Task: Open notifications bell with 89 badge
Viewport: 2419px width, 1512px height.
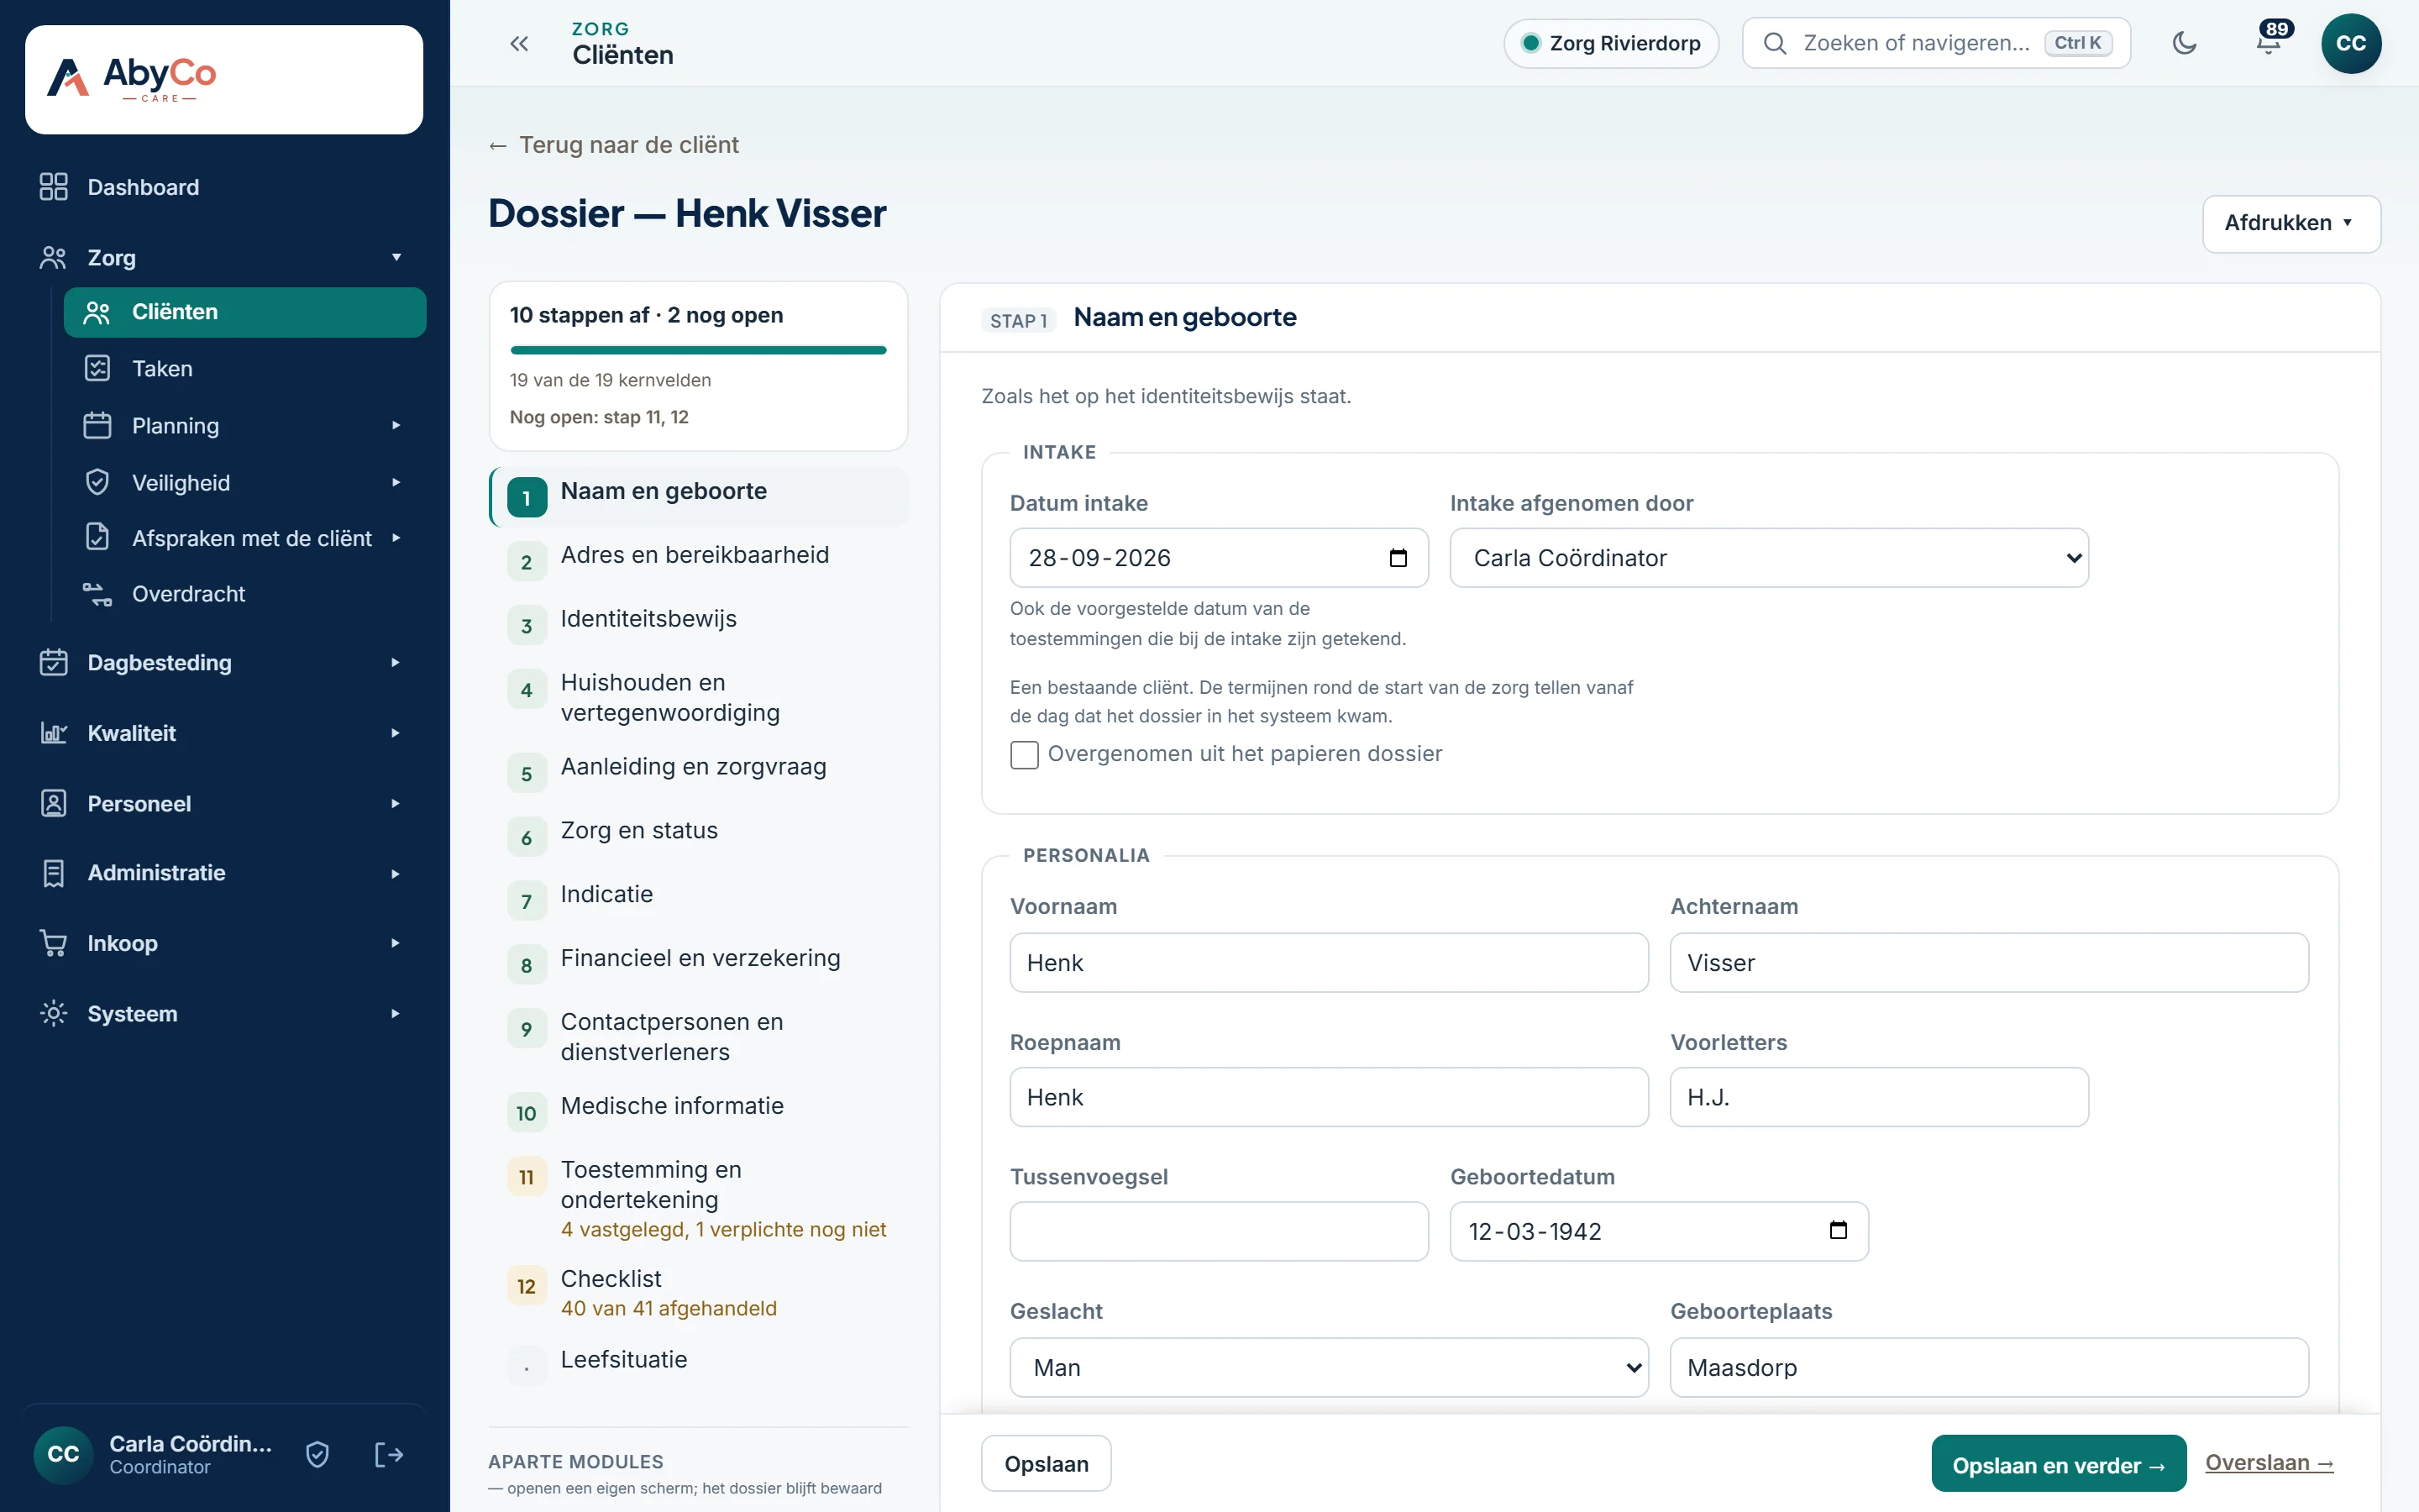Action: coord(2269,42)
